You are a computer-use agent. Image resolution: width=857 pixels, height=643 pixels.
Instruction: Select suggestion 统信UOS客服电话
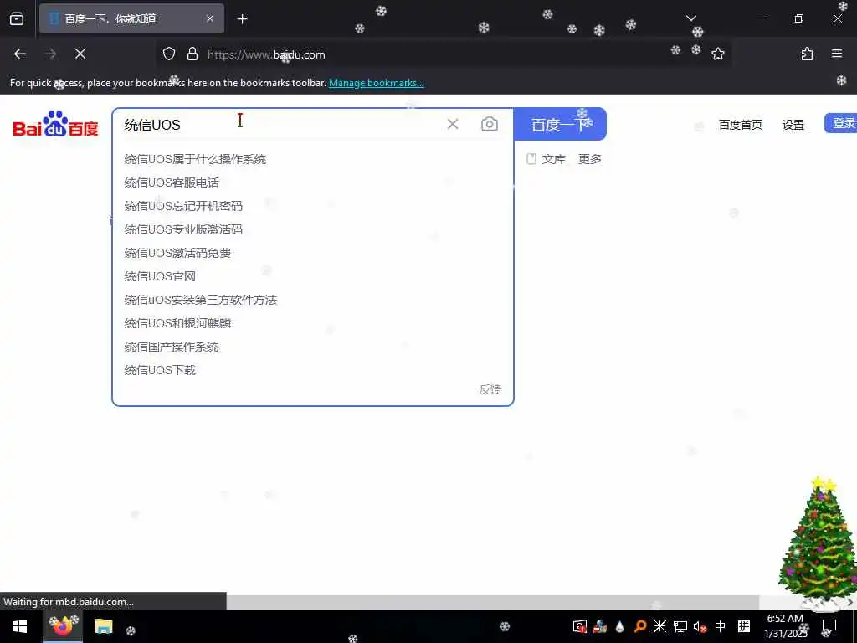tap(313, 183)
